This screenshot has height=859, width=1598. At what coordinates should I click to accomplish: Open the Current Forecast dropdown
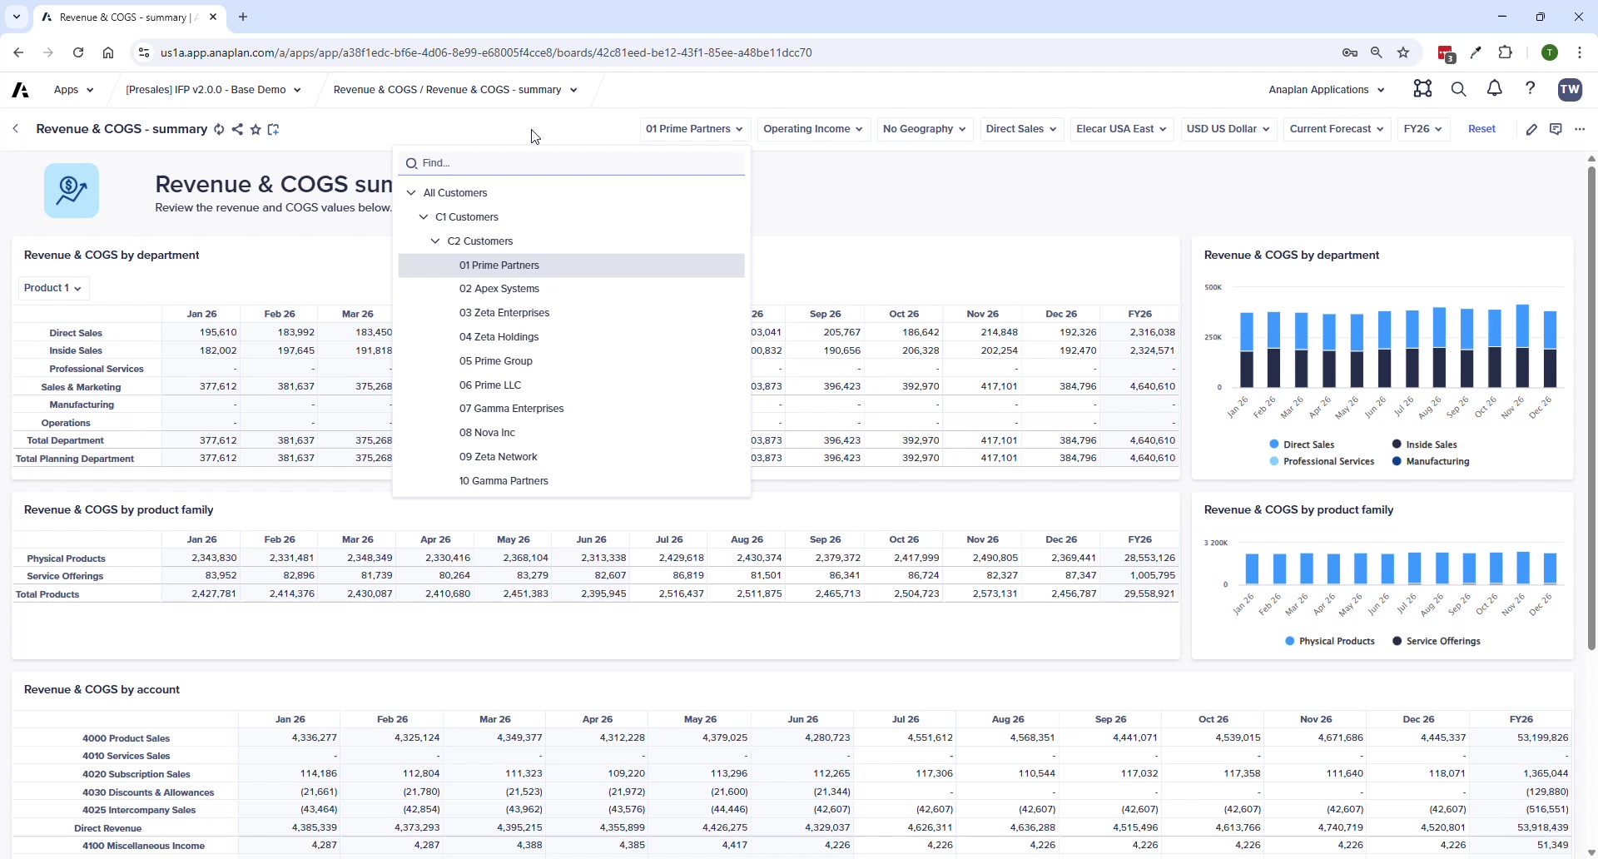(x=1336, y=129)
